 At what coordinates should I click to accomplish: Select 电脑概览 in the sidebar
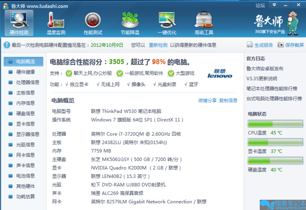[x=23, y=62]
